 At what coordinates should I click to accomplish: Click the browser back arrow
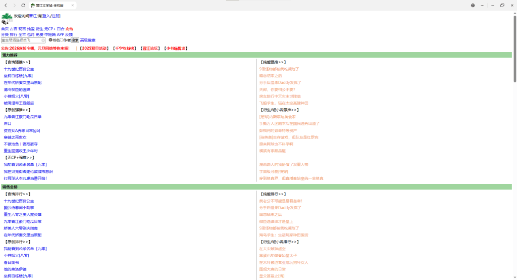(x=6, y=5)
